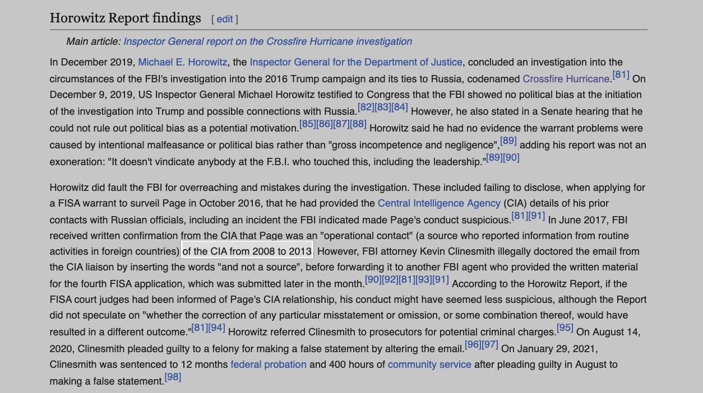The height and width of the screenshot is (393, 703).
Task: Follow the community service link
Action: [x=429, y=364]
